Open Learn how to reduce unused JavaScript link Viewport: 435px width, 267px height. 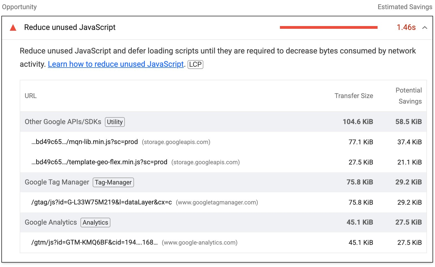pyautogui.click(x=116, y=64)
